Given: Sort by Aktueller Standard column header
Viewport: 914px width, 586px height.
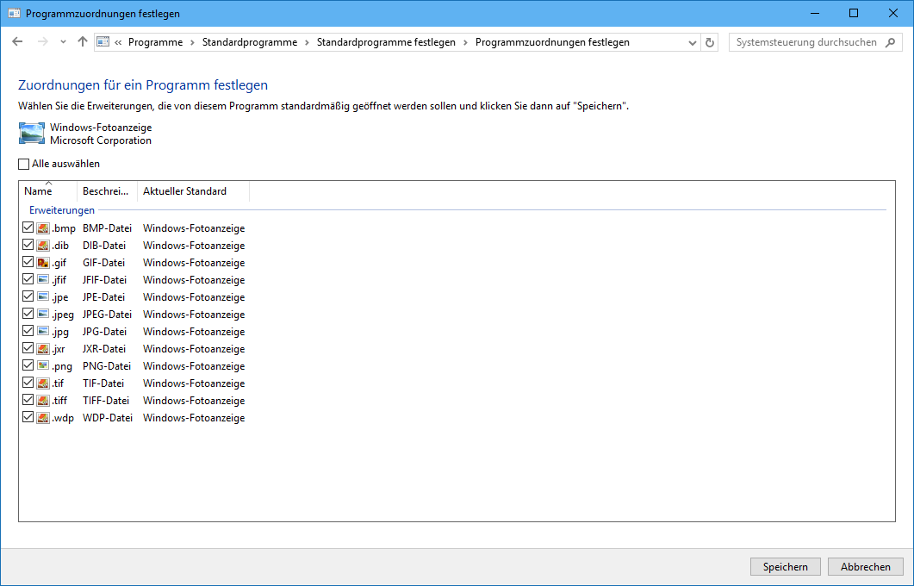Looking at the screenshot, I should click(x=193, y=191).
